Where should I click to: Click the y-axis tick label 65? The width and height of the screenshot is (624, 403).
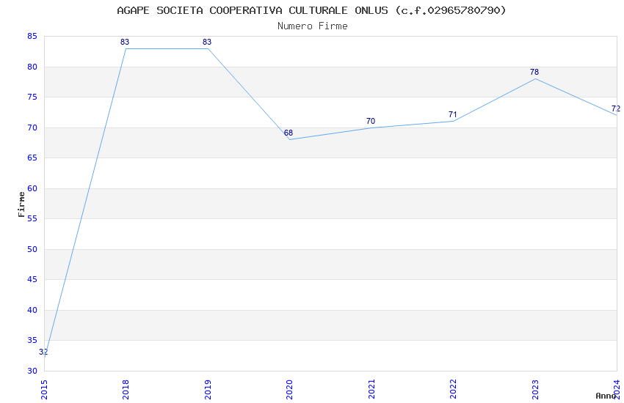pyautogui.click(x=32, y=158)
